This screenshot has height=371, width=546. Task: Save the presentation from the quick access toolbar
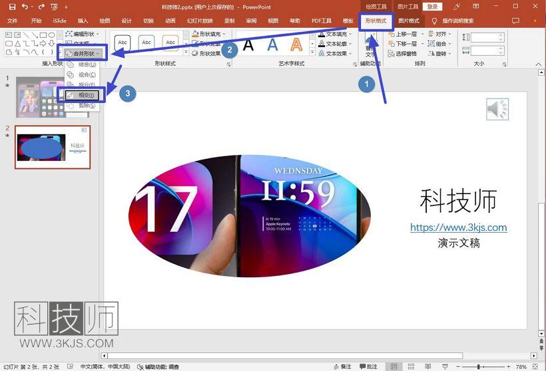pyautogui.click(x=12, y=7)
